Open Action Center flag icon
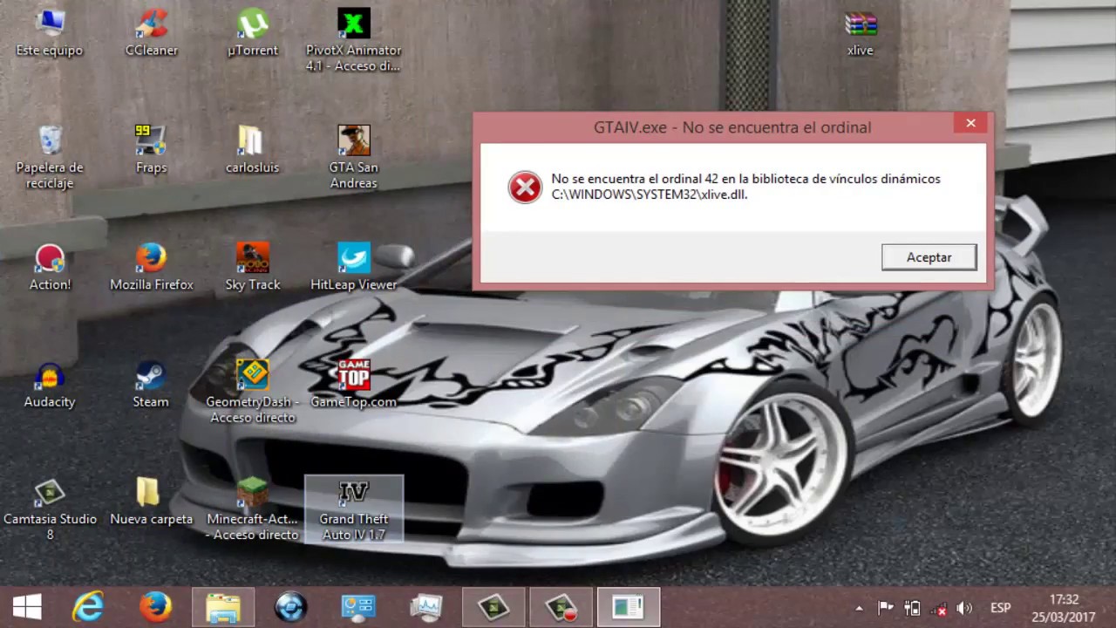1116x628 pixels. click(886, 608)
